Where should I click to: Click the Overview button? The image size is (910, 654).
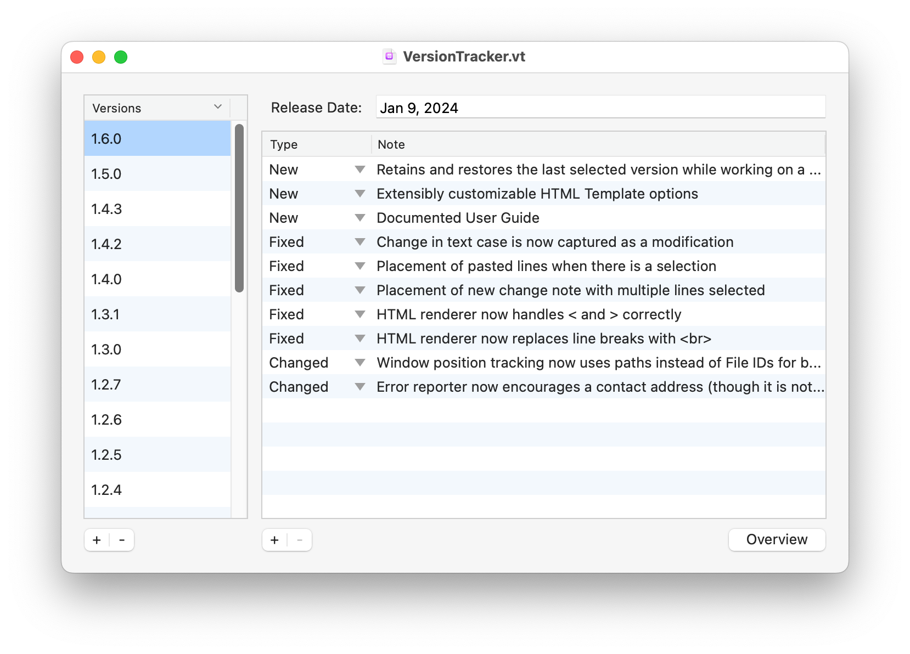[x=777, y=539]
